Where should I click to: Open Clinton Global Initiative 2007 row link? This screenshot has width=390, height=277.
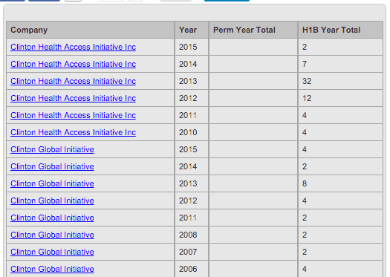click(52, 252)
